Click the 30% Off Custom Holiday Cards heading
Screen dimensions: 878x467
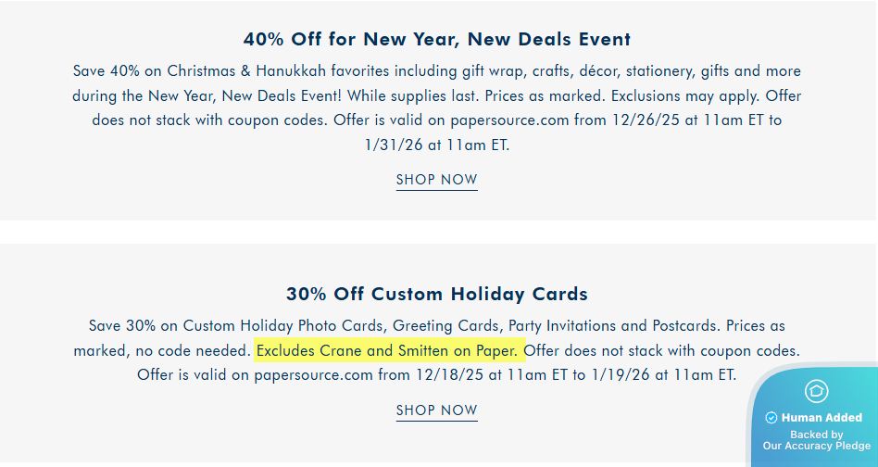tap(437, 295)
